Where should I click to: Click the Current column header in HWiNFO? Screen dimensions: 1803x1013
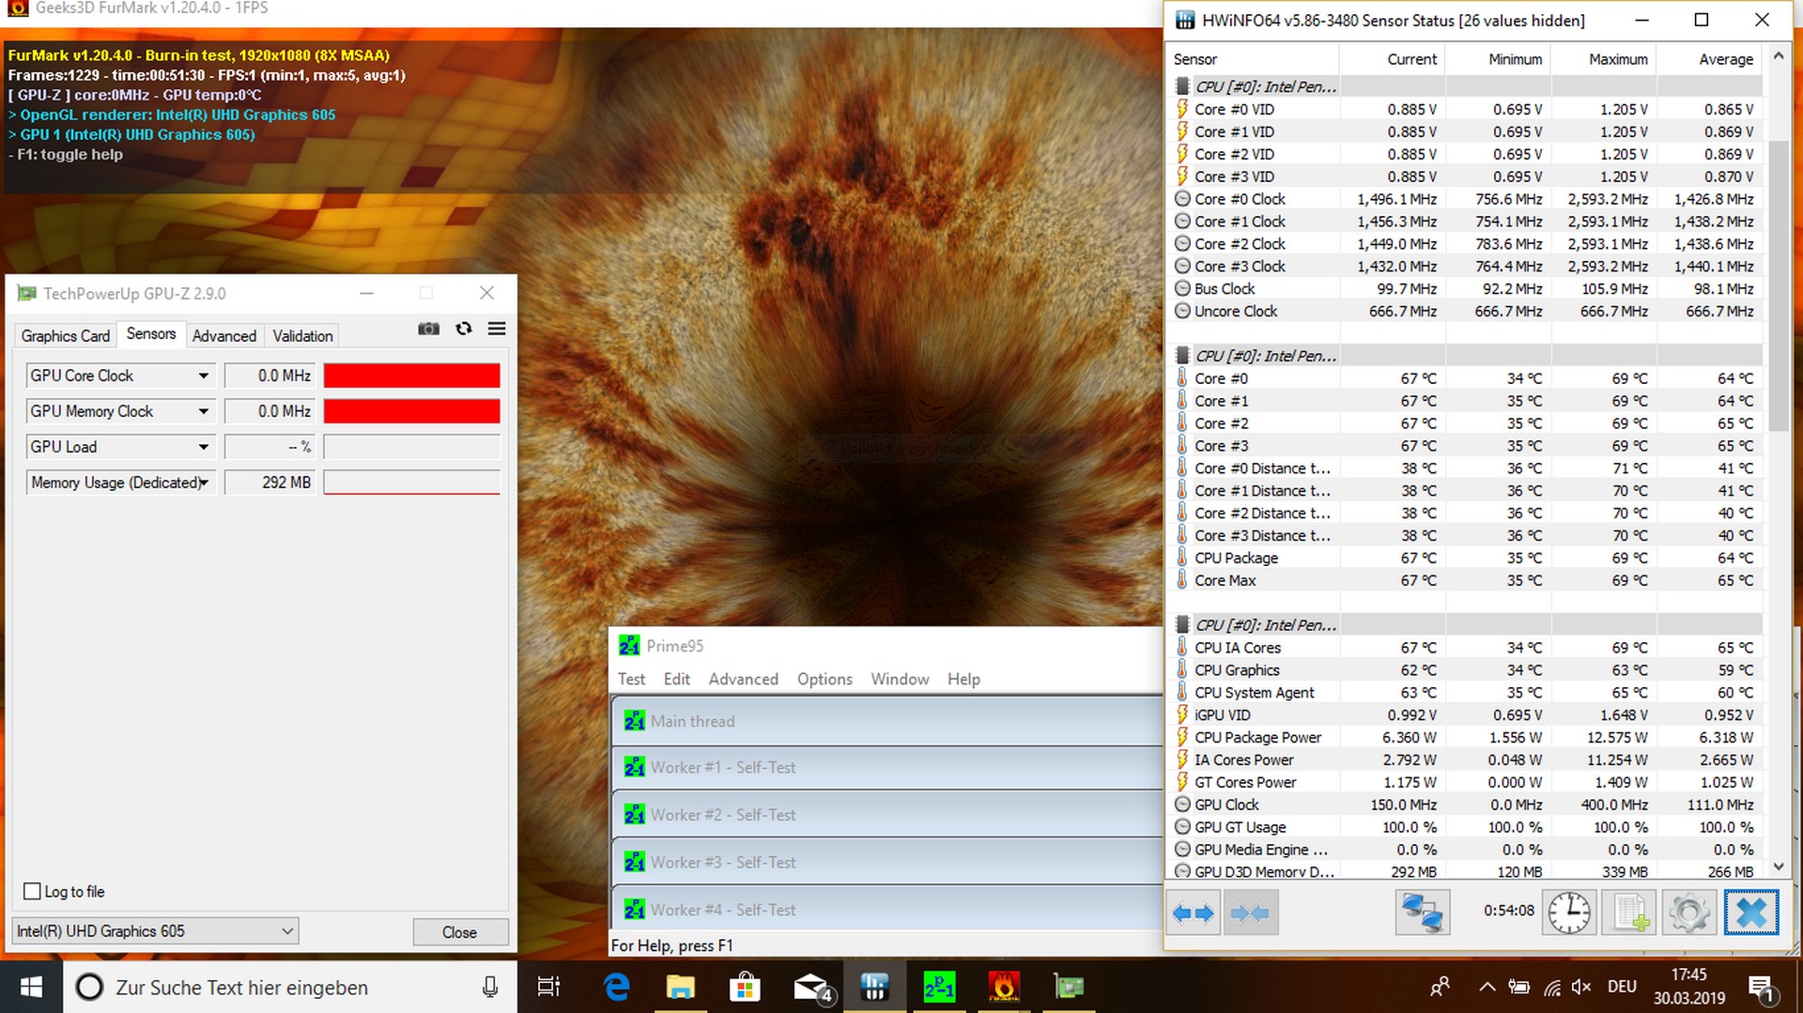click(1393, 59)
